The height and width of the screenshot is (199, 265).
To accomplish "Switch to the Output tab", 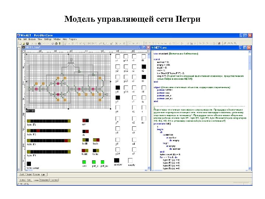I will [x=29, y=174].
